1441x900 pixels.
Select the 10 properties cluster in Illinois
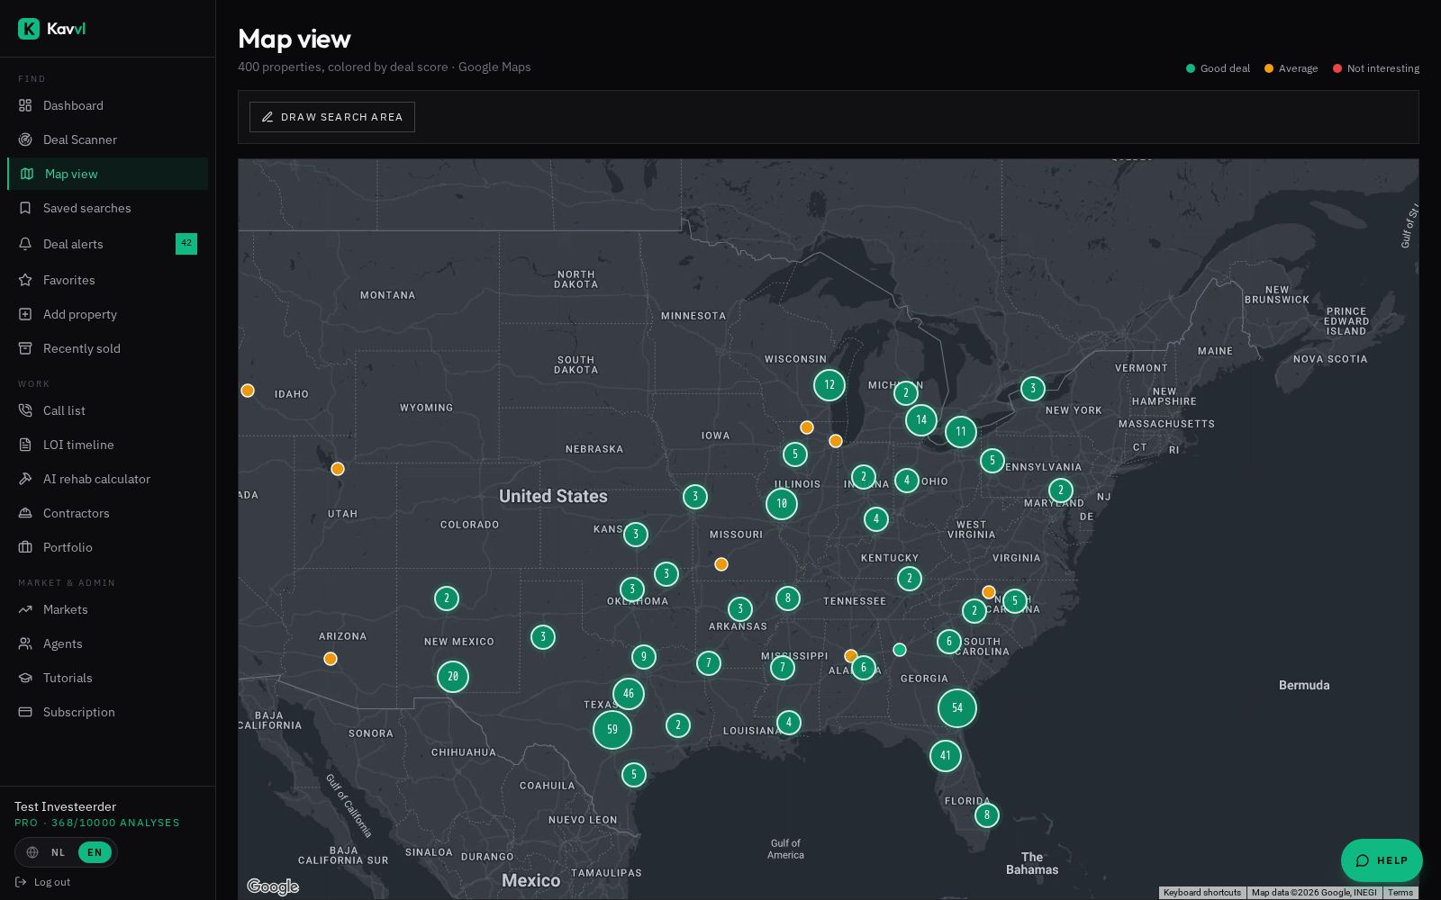coord(782,503)
